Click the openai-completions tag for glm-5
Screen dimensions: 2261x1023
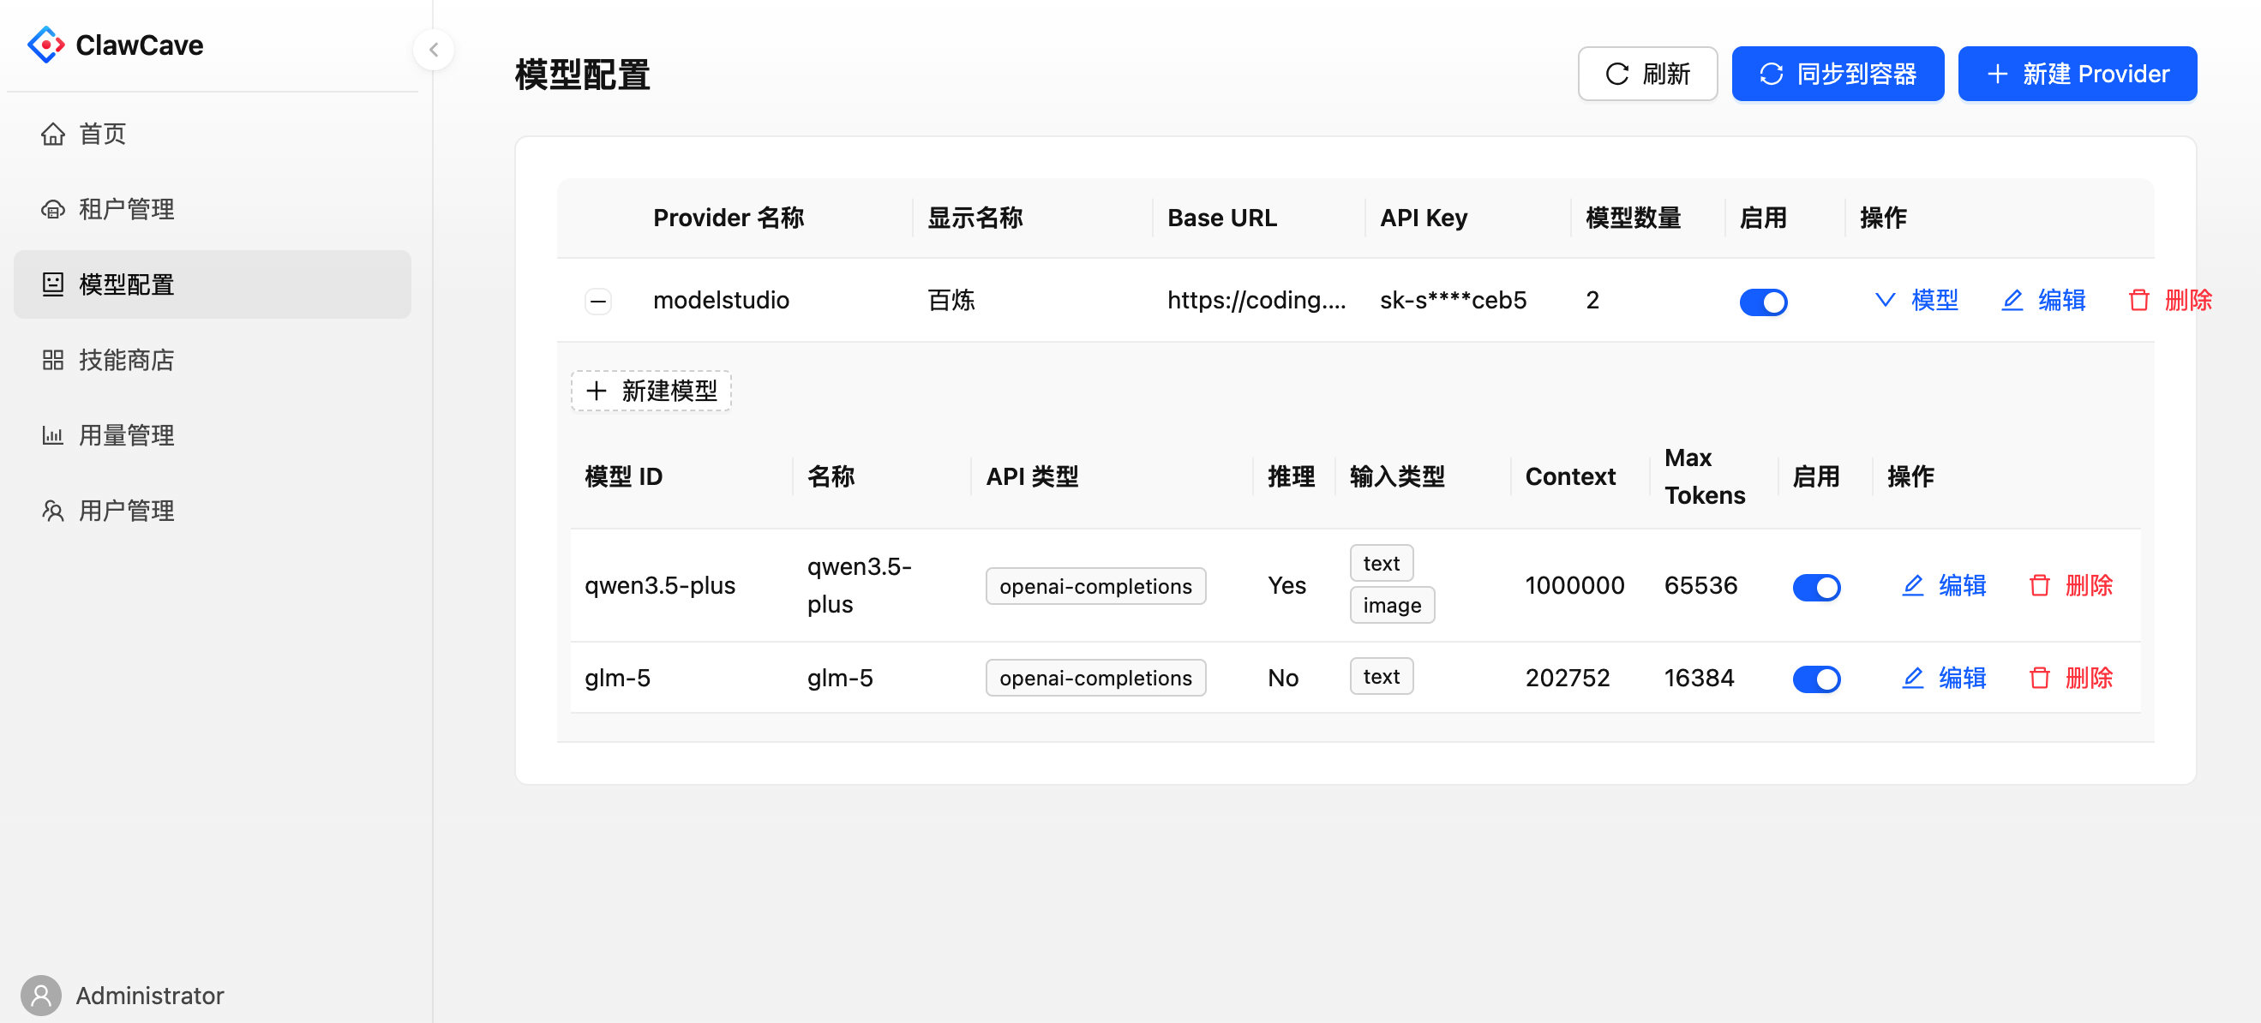[1095, 678]
